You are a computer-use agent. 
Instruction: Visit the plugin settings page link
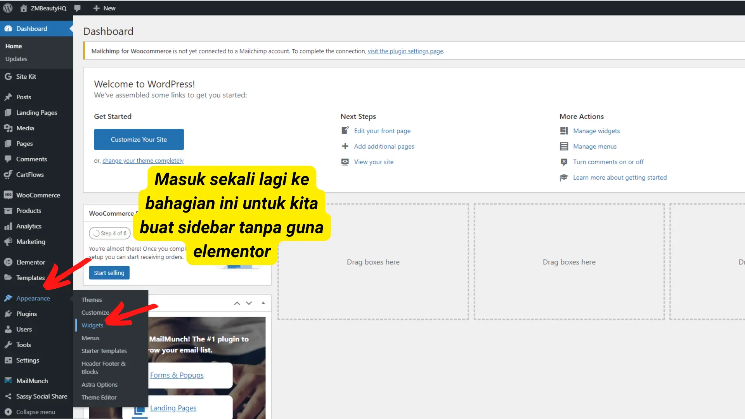coord(405,51)
